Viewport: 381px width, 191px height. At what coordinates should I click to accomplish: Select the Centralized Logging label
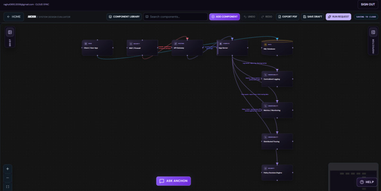click(x=272, y=79)
